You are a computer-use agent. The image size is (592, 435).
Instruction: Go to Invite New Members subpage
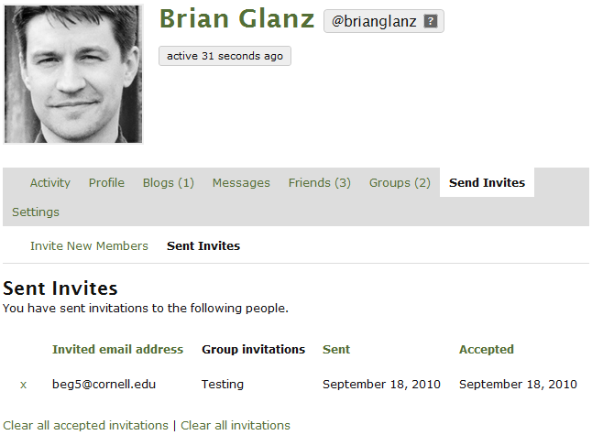pos(89,246)
